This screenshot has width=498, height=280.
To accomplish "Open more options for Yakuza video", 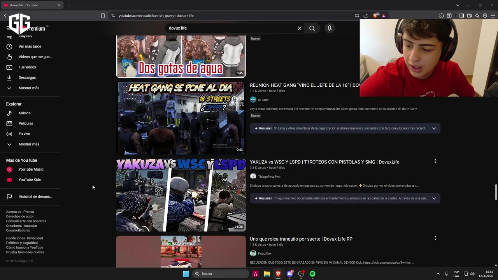I will tap(435, 161).
